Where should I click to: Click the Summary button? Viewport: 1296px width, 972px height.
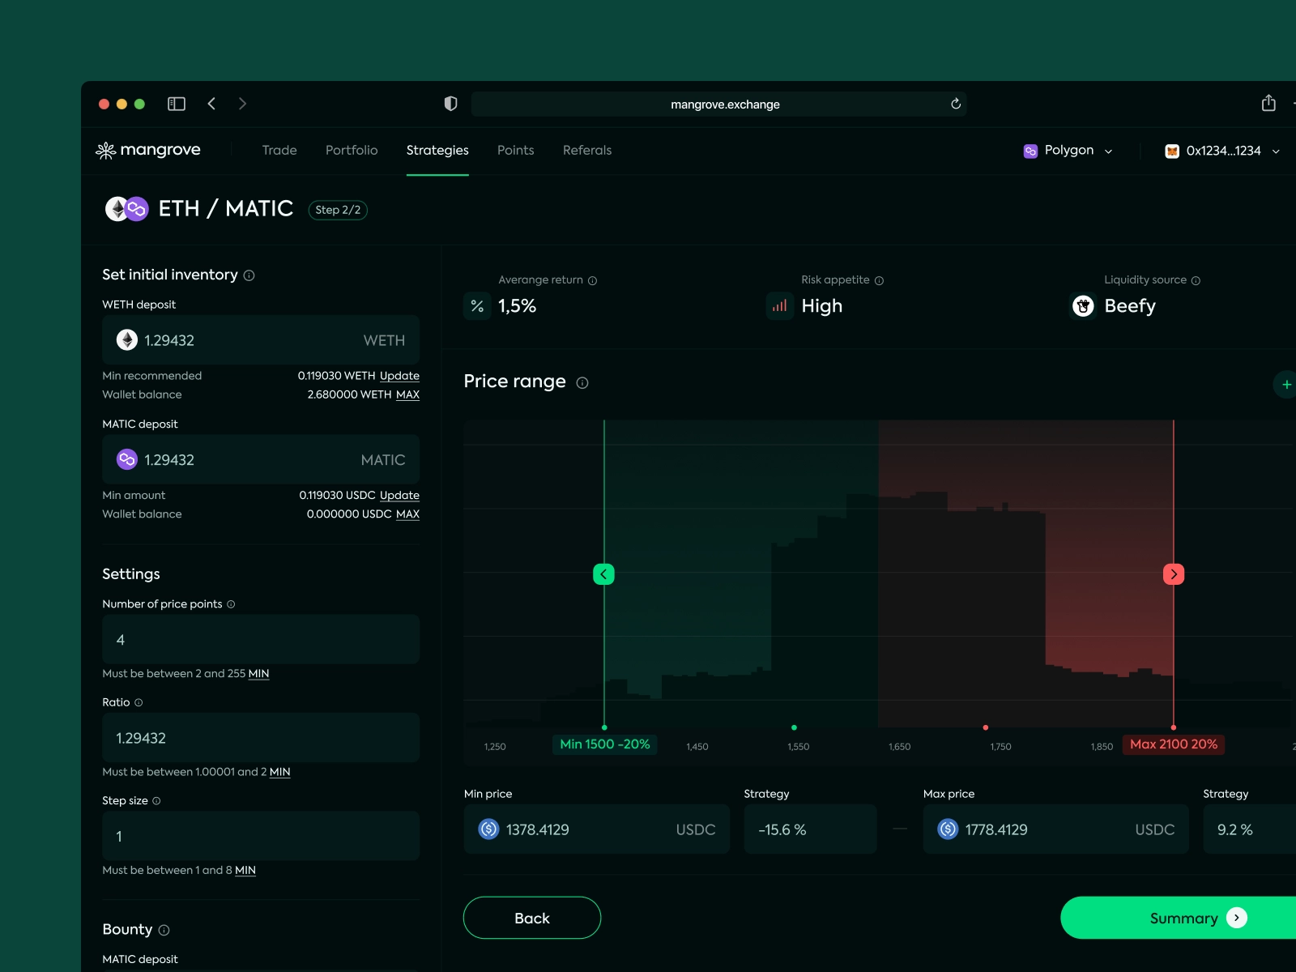coord(1179,918)
